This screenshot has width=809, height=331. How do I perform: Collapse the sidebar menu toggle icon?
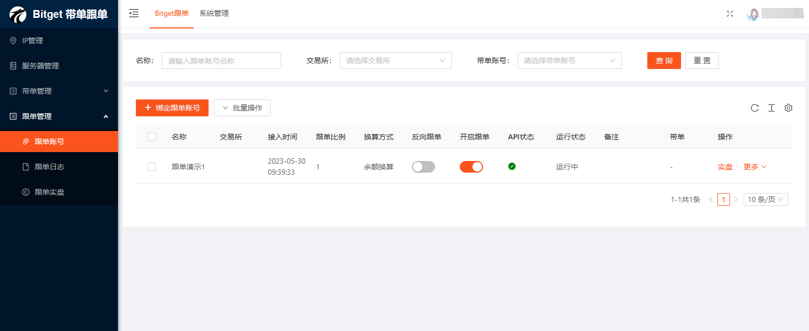[x=134, y=14]
